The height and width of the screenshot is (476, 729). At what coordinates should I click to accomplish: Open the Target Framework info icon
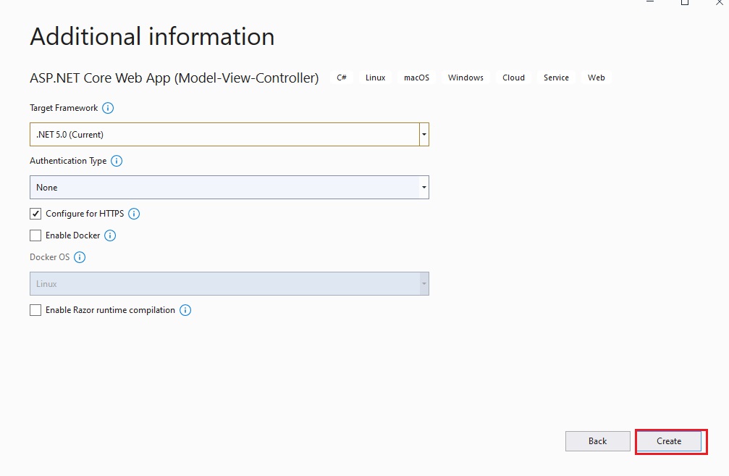pos(108,108)
